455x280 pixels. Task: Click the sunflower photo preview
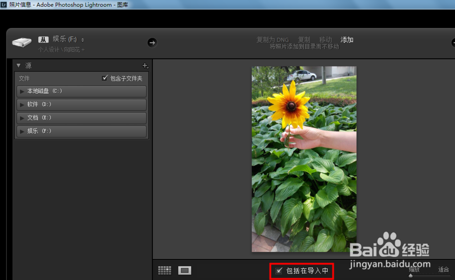(304, 159)
